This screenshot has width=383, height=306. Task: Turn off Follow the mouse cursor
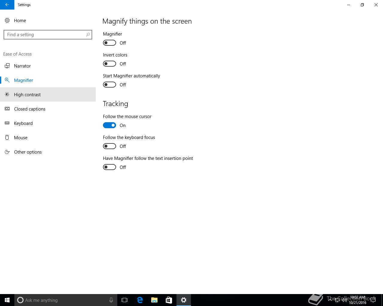tap(110, 125)
